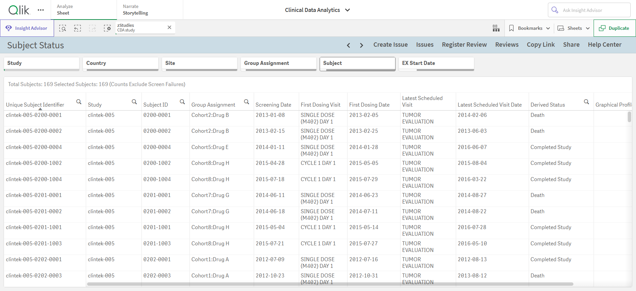Search in Group Assignment column

246,102
